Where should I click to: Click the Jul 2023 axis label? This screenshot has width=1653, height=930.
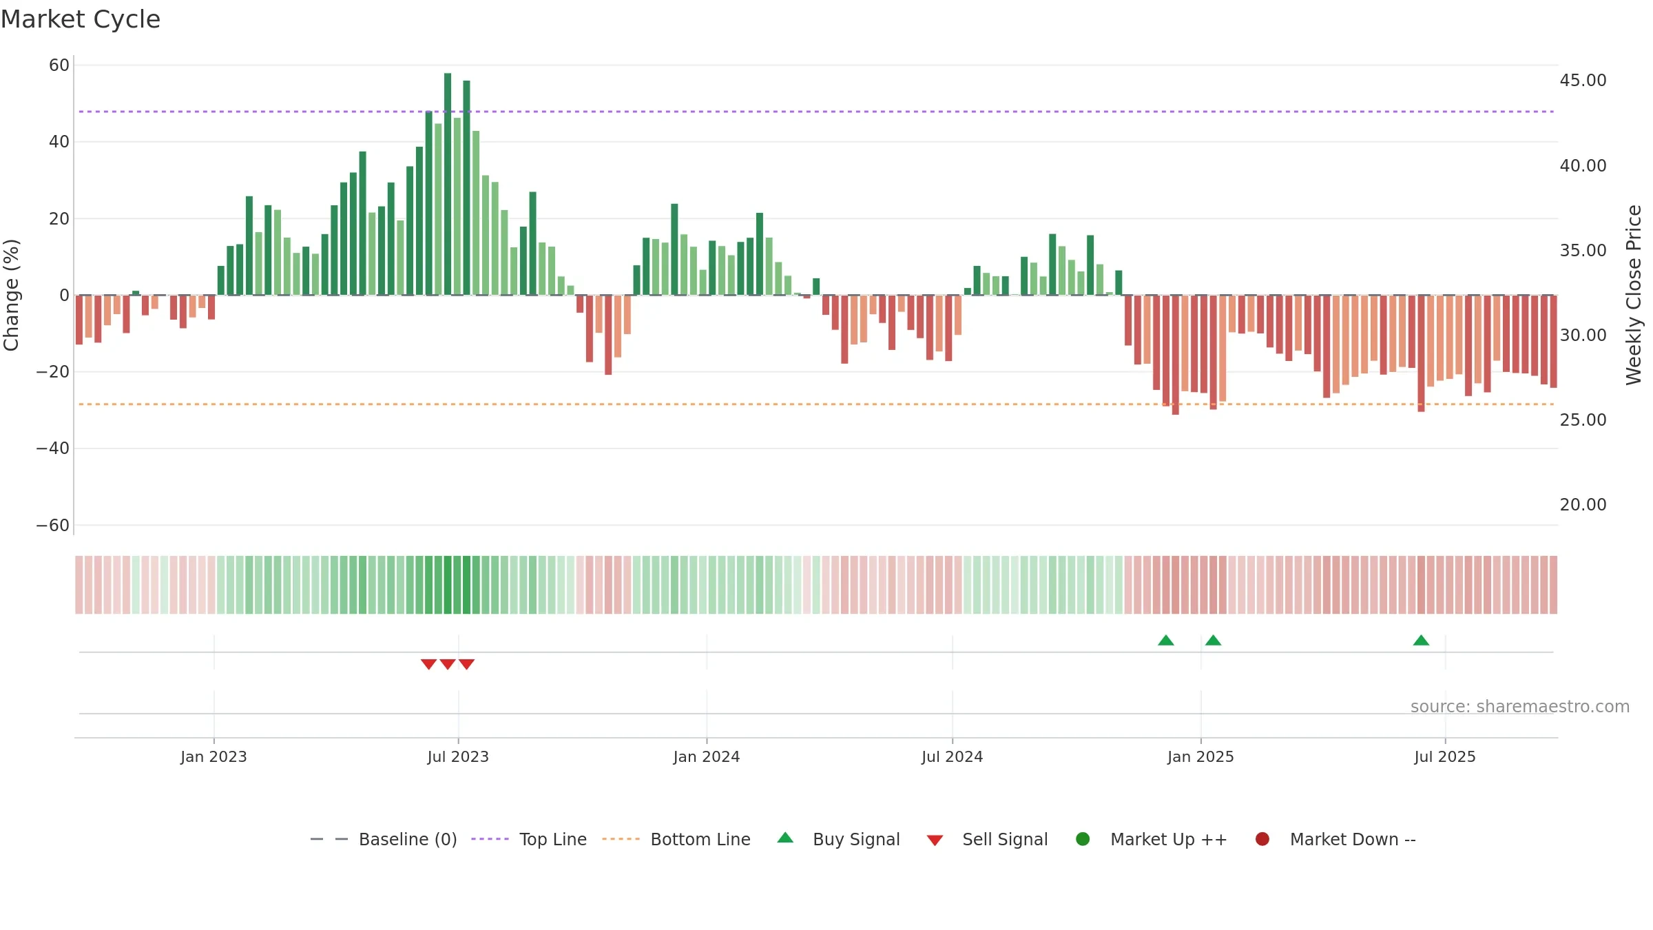click(x=458, y=757)
